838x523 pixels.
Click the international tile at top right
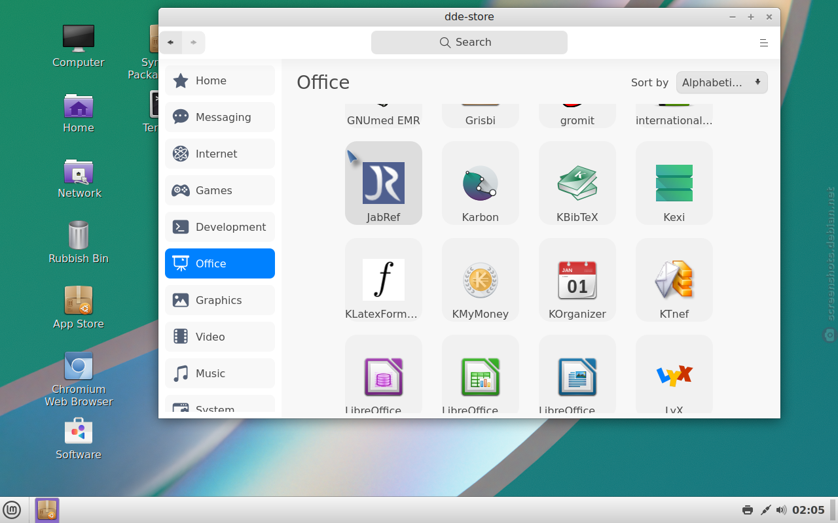pyautogui.click(x=674, y=116)
